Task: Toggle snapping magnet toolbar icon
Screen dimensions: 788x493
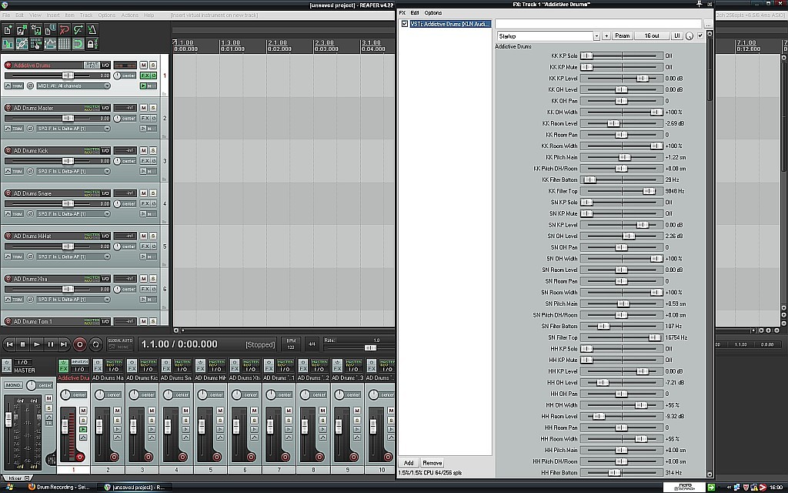Action: pyautogui.click(x=78, y=44)
